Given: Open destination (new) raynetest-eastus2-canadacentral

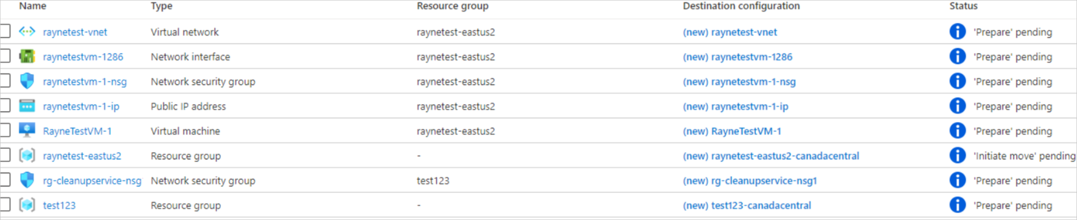Looking at the screenshot, I should 771,156.
